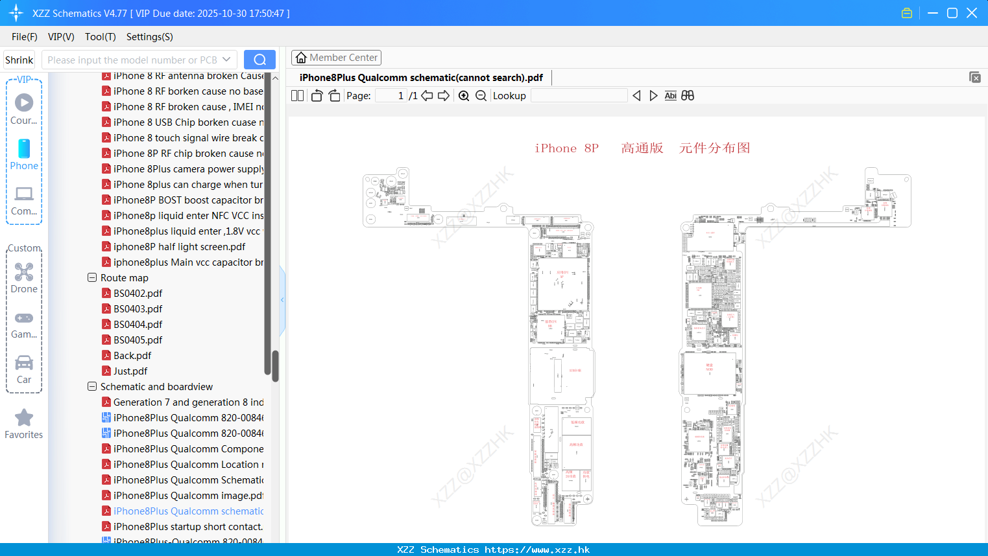Click the www.xzz.hk link in status bar
988x556 pixels.
537,550
